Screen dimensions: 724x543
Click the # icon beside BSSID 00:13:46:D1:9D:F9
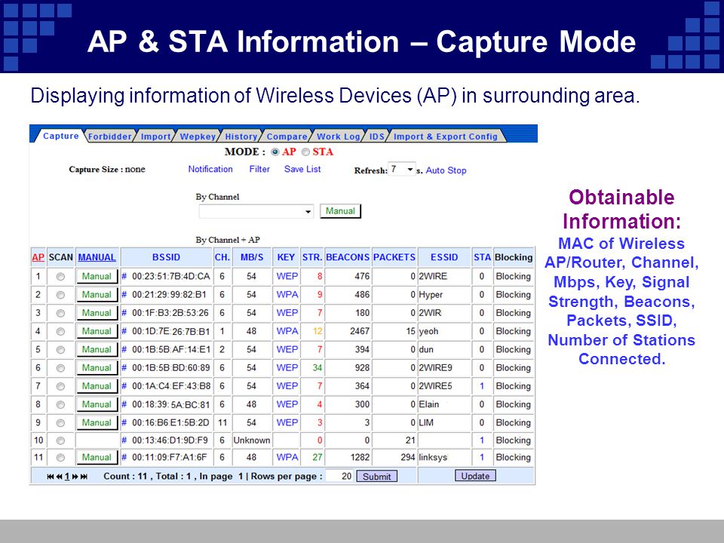click(x=124, y=440)
